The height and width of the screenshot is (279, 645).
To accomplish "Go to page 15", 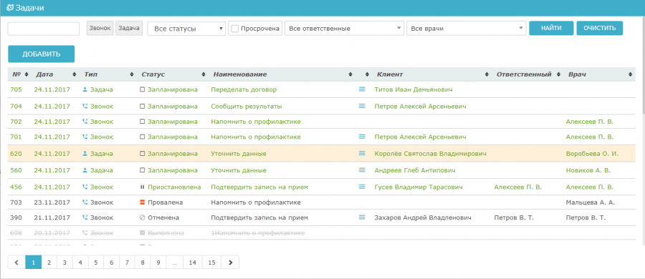I will 211,262.
